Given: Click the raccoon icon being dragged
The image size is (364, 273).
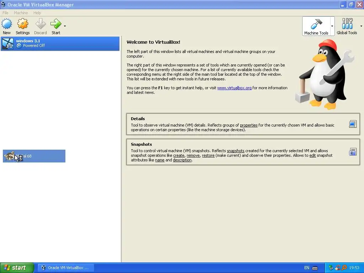Looking at the screenshot, I should tap(9, 156).
